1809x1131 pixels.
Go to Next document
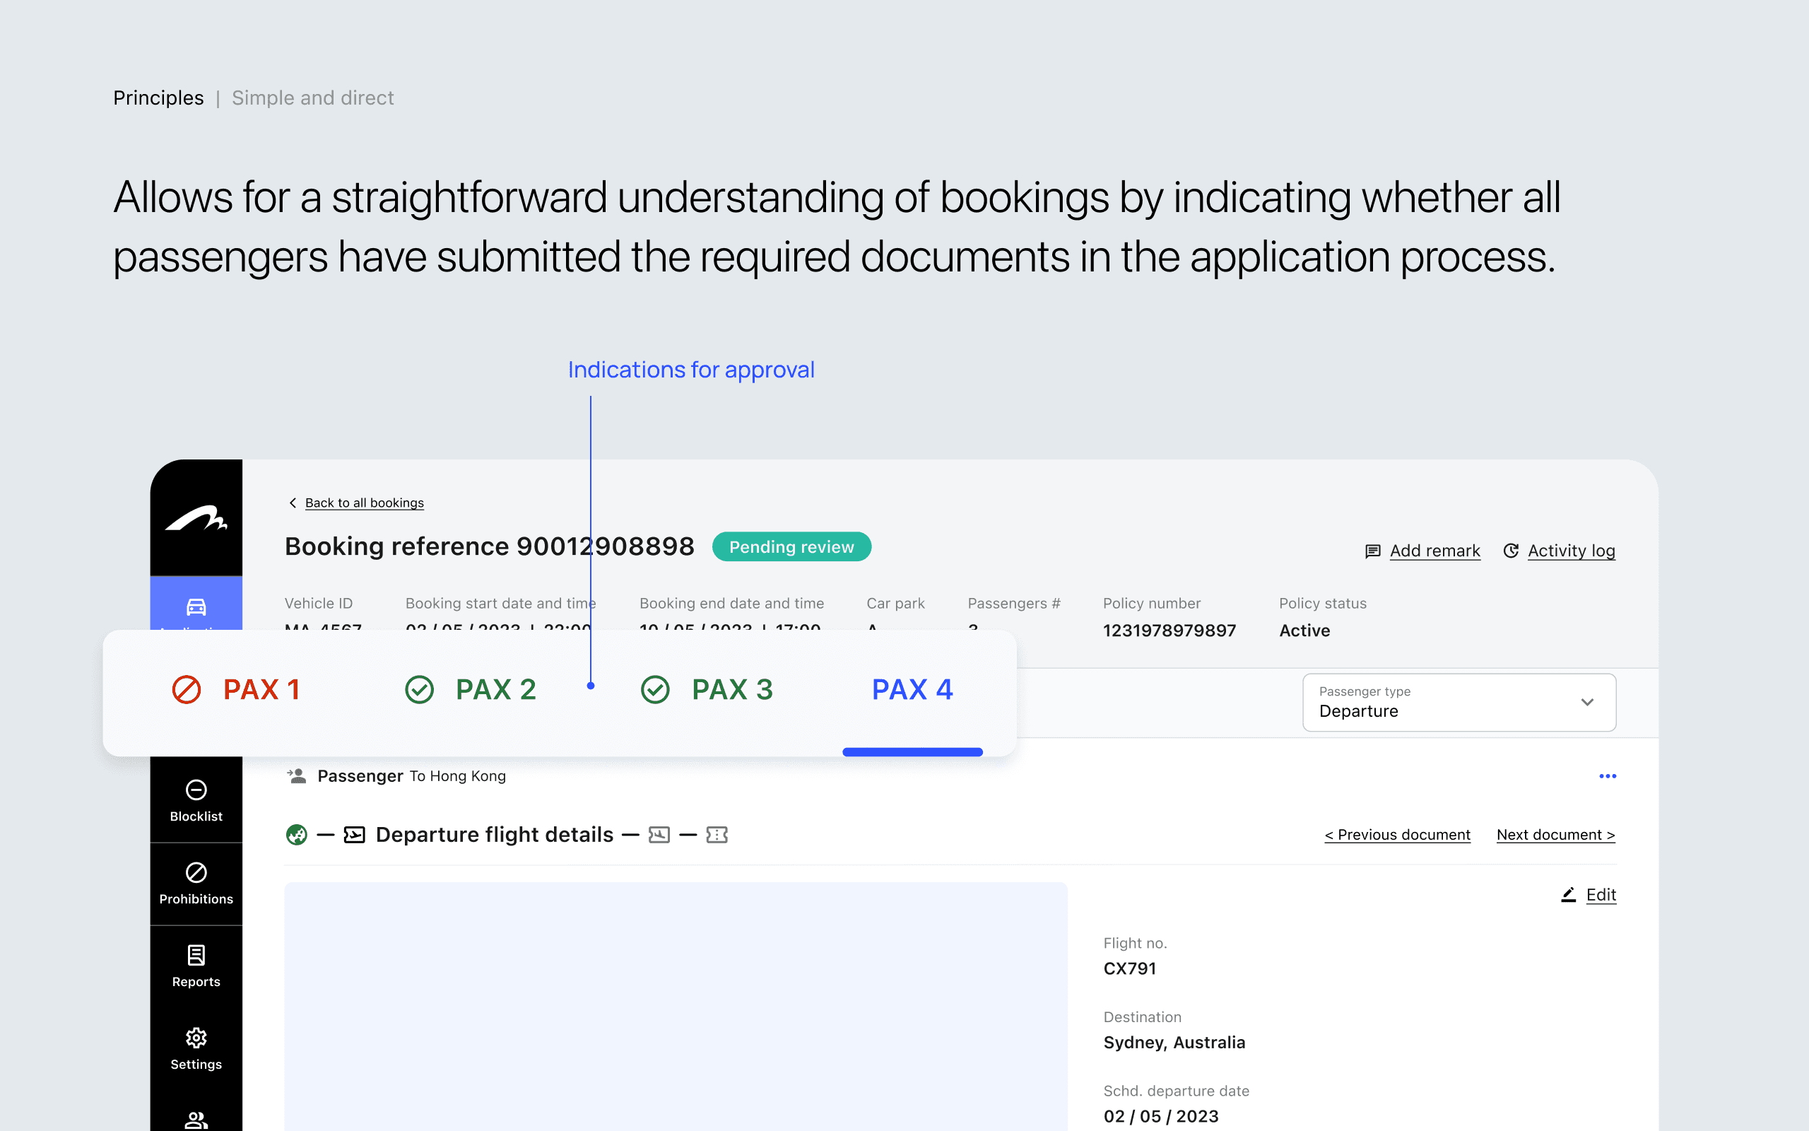point(1555,835)
